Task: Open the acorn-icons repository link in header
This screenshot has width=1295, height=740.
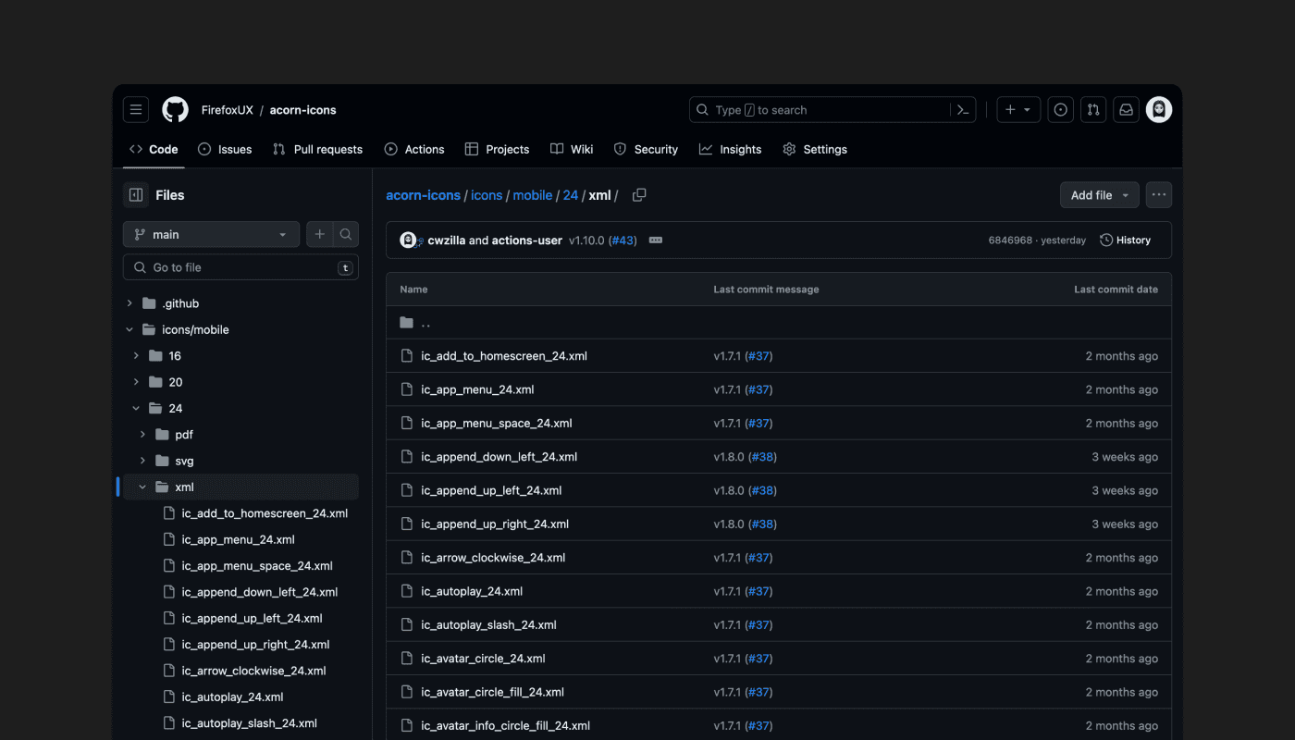Action: tap(303, 110)
